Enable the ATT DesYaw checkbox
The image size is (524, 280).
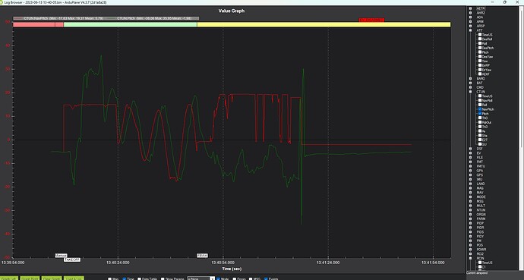coord(480,57)
